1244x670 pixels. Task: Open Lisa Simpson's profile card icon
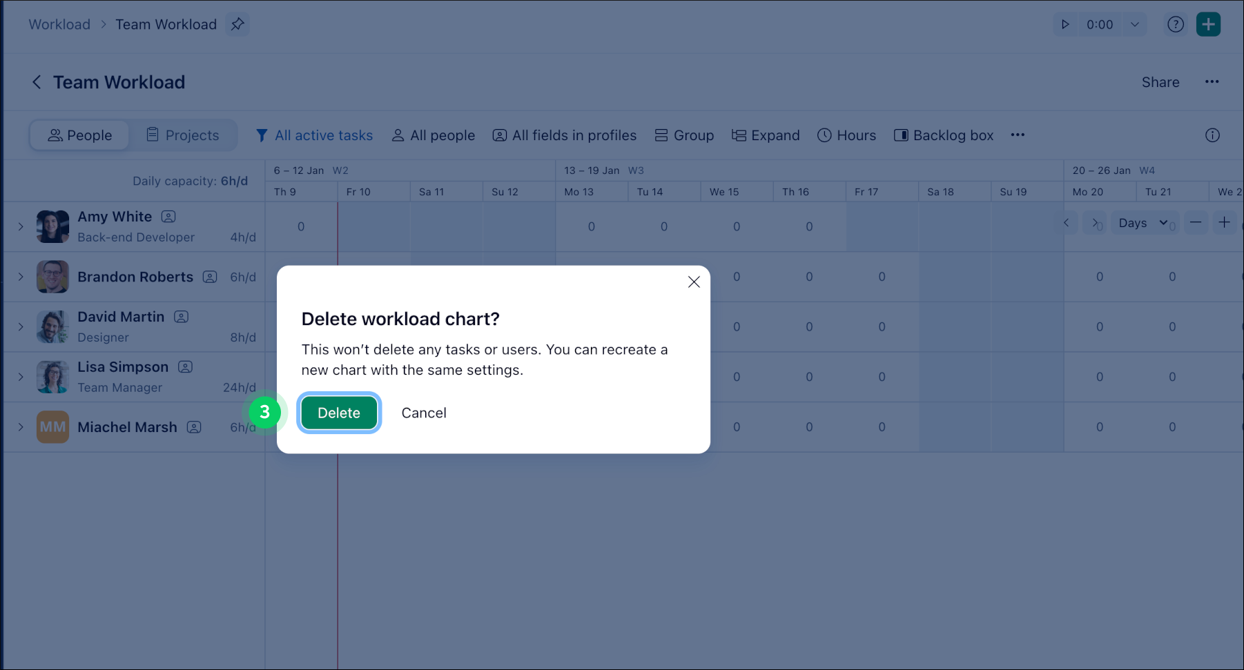185,367
